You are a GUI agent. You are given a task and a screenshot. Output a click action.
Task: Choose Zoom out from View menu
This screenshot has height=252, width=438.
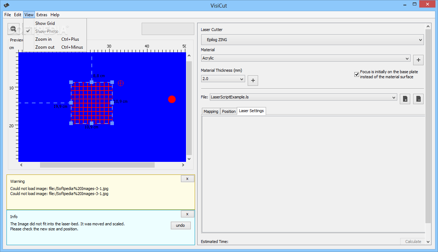55,47
